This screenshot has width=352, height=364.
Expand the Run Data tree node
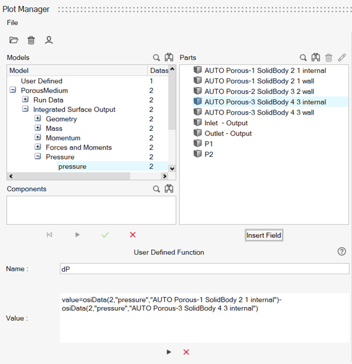25,100
